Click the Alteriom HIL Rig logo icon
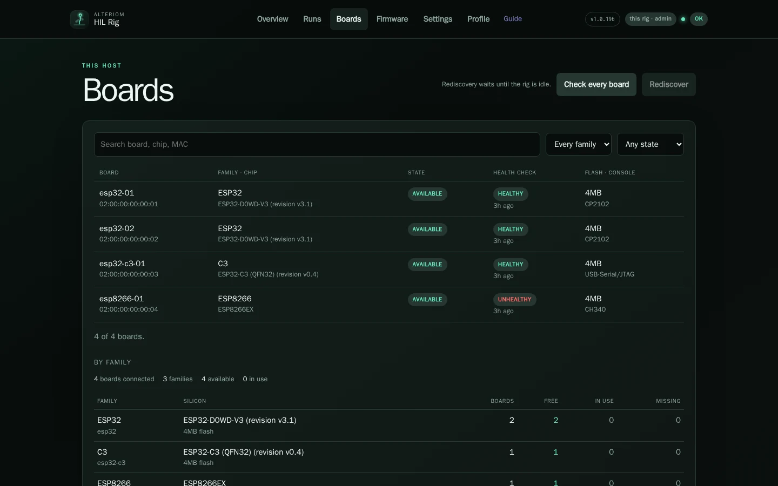This screenshot has height=486, width=778. click(x=79, y=19)
